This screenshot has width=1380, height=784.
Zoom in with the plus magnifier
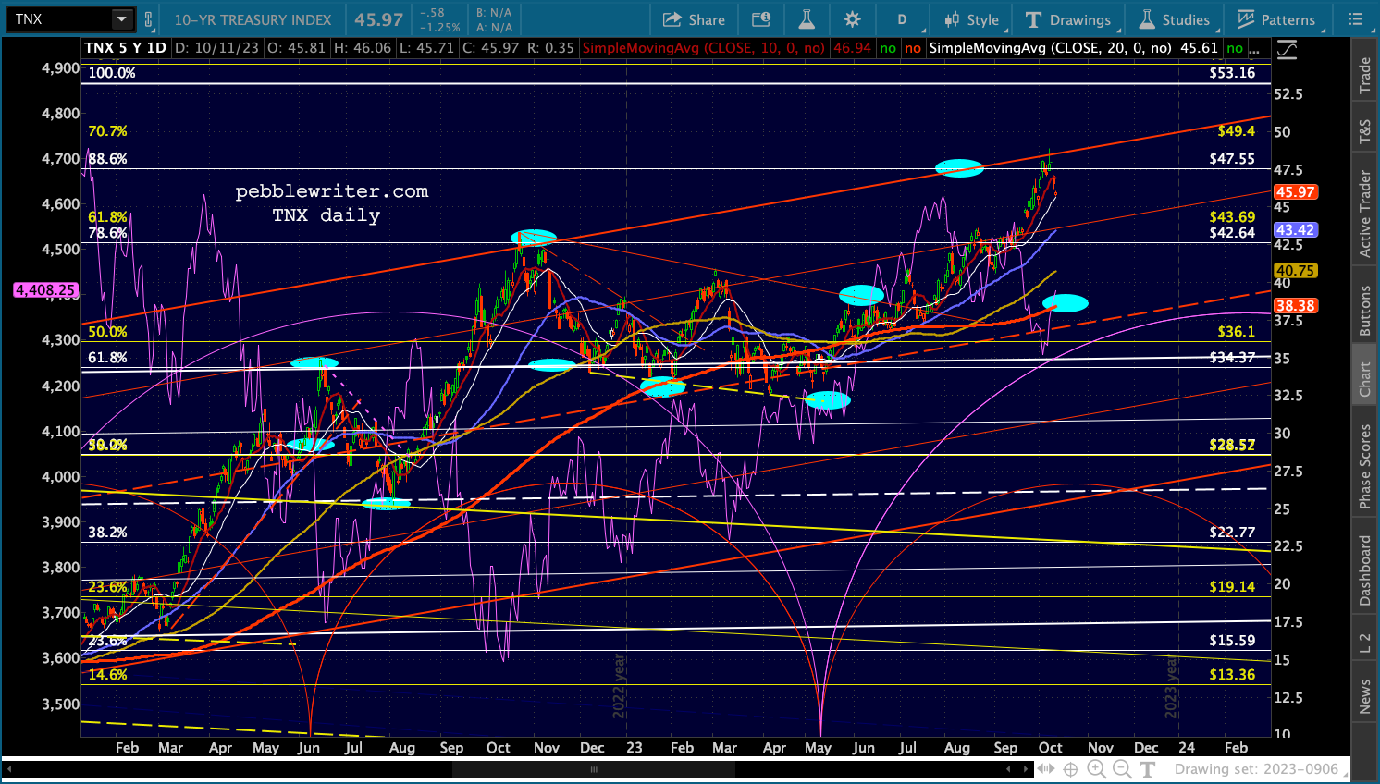pos(1096,769)
